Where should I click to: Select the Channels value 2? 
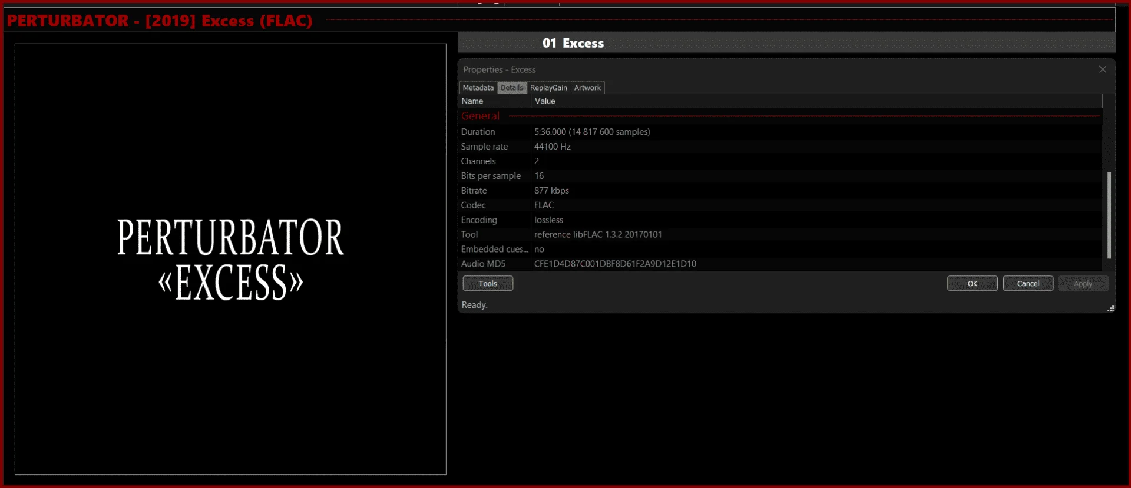pos(537,161)
